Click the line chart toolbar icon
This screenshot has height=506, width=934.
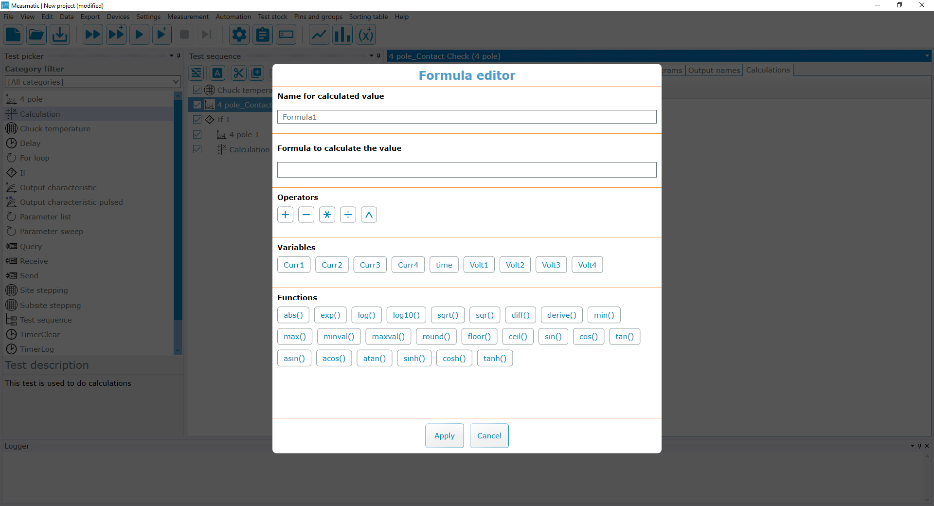(x=319, y=35)
